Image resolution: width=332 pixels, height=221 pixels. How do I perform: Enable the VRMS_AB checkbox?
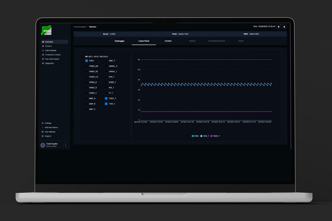coord(87,66)
